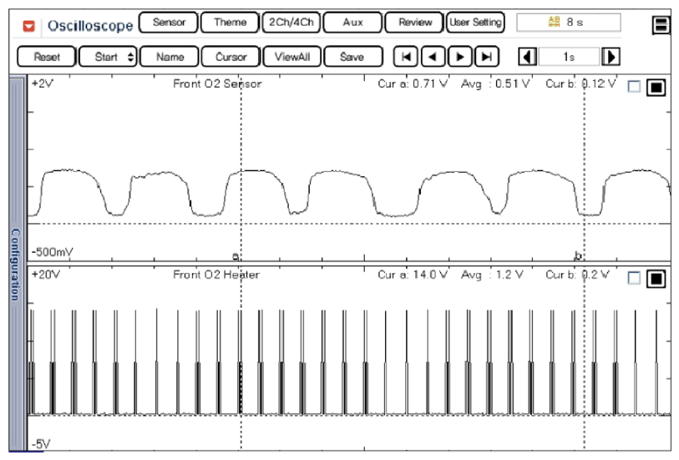Open the Start dropdown

[108, 58]
